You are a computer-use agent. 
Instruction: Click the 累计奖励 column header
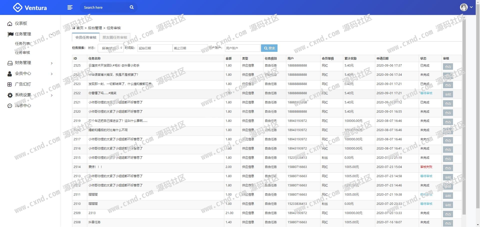coord(350,59)
